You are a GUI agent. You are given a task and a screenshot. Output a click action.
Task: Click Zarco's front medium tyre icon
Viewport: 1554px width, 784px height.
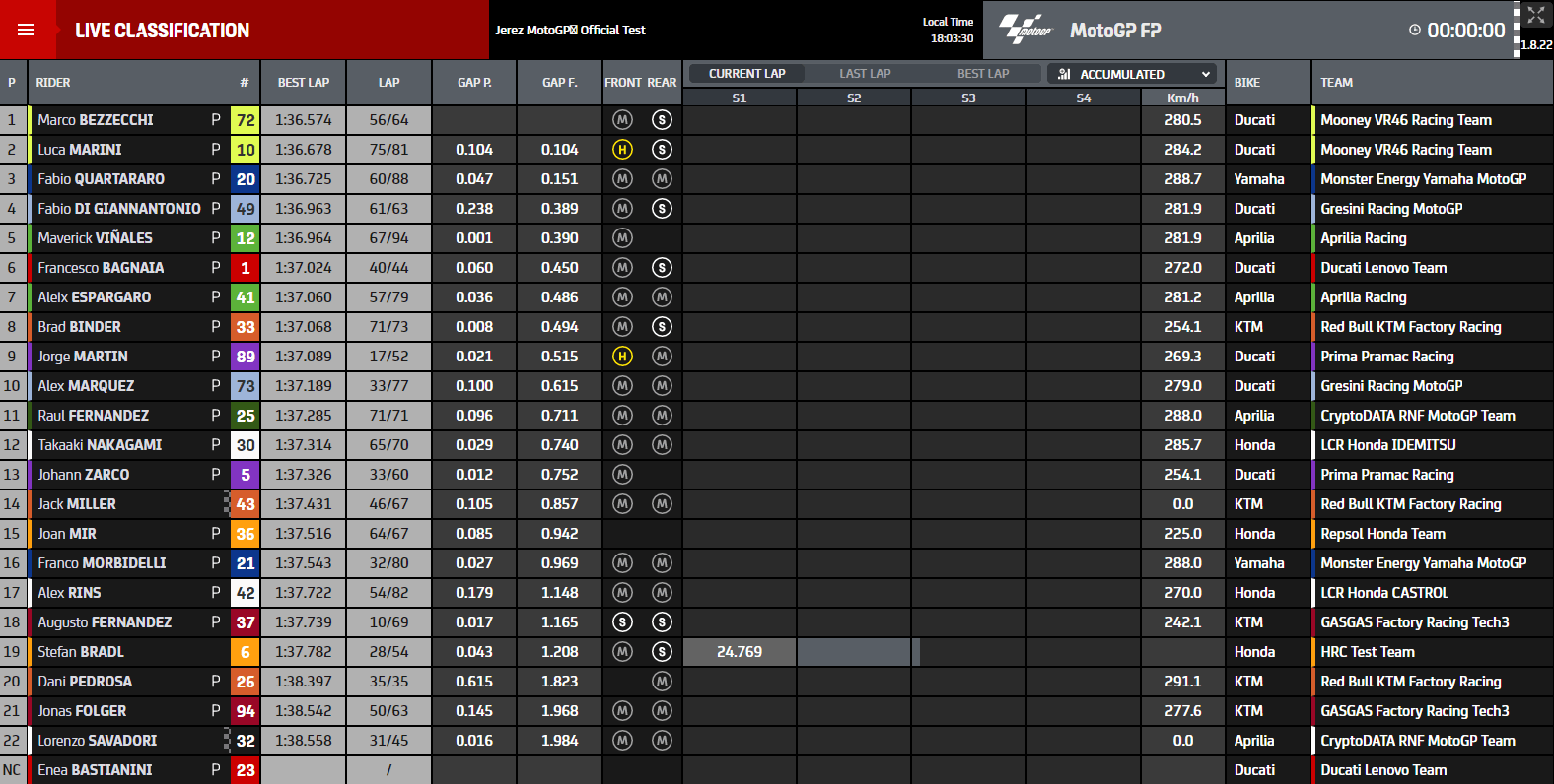[x=622, y=475]
